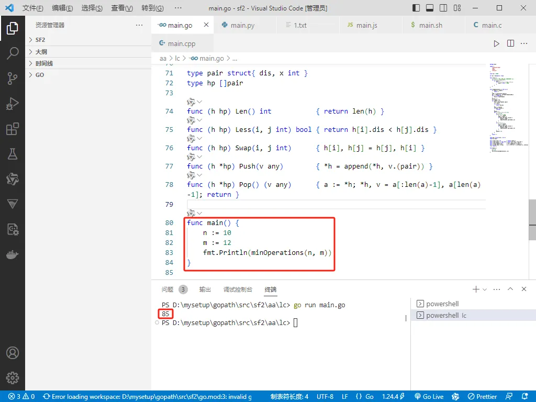Select the powershell lc terminal entry
This screenshot has height=402, width=536.
point(473,315)
